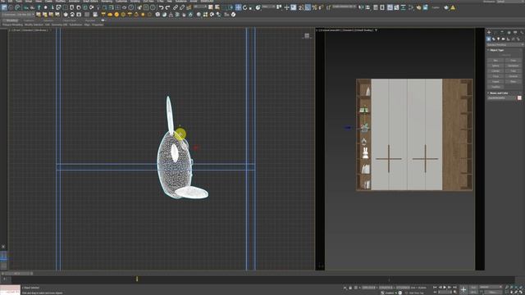525x295 pixels.
Task: Toggle Percent Snap in main toolbar
Action: (314, 7)
